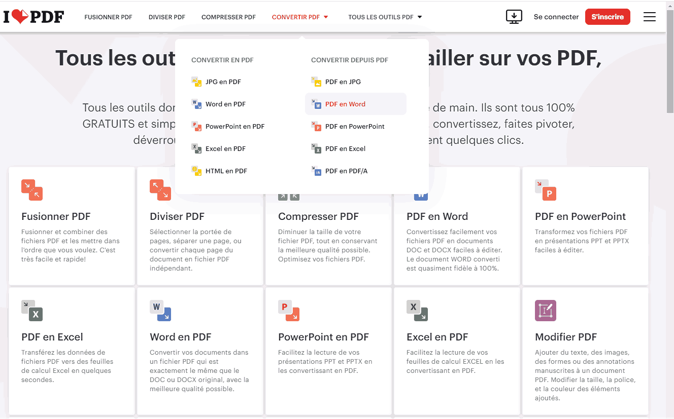
Task: Click the iLovePDF logo
Action: pyautogui.click(x=33, y=17)
